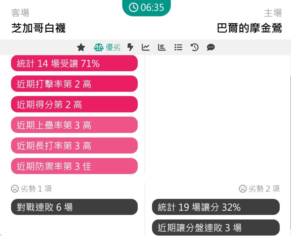Open the bar chart stats icon
This screenshot has width=291, height=236.
[162, 47]
